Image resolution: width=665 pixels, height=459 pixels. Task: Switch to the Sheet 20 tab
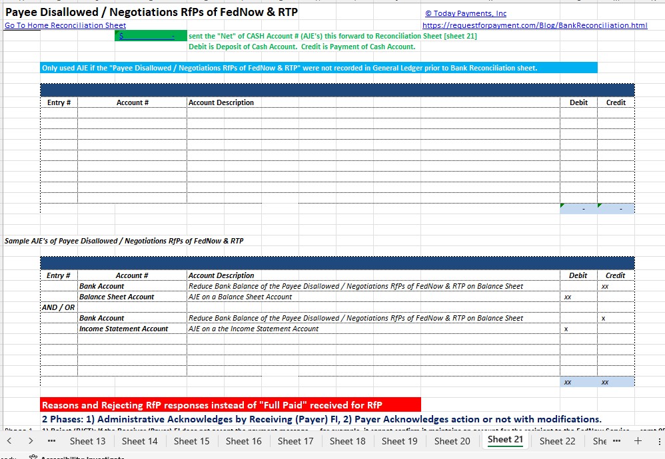click(452, 441)
